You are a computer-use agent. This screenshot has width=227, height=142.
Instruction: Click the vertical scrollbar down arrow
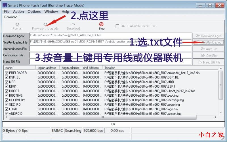[221, 112]
